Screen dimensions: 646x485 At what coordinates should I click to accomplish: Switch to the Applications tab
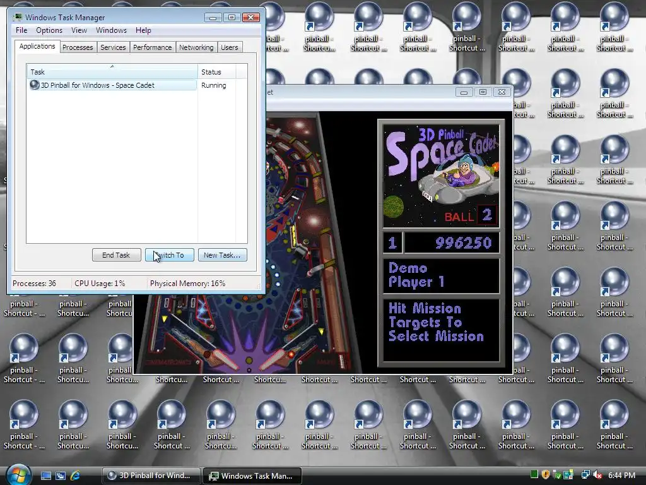(x=37, y=46)
